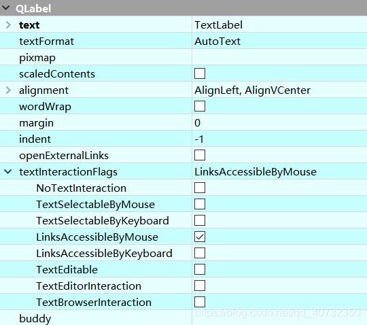This screenshot has width=367, height=325.
Task: Collapse the textInteractionFlags property chevron
Action: [x=8, y=171]
